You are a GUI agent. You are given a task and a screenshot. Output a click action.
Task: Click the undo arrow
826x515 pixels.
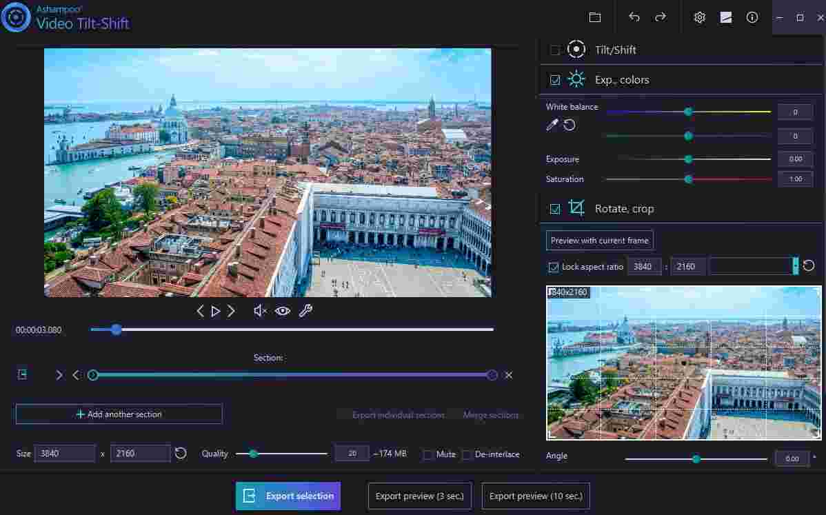tap(634, 17)
